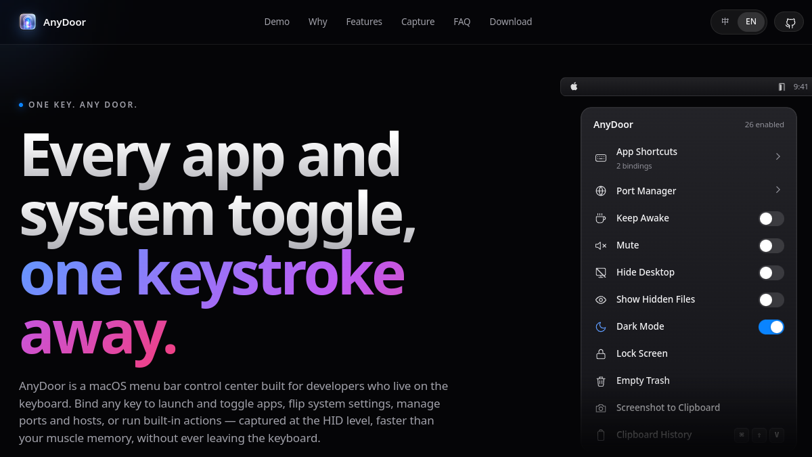
Task: Click the Screenshot to Clipboard label
Action: tap(668, 408)
